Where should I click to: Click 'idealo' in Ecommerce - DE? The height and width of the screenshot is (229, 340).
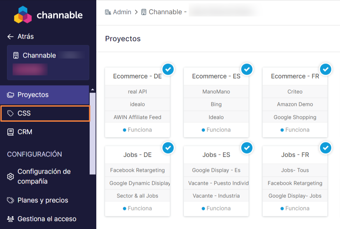coord(138,104)
